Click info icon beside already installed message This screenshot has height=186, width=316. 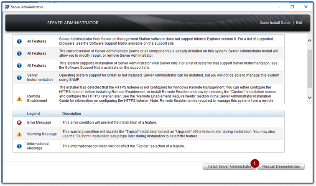[x=19, y=53]
